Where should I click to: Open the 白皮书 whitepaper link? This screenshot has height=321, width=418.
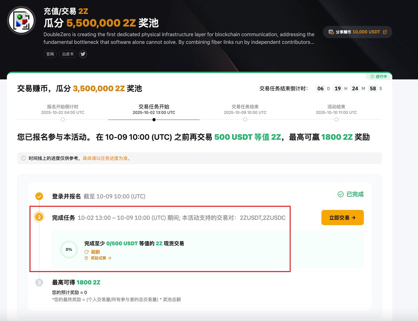[x=68, y=54]
